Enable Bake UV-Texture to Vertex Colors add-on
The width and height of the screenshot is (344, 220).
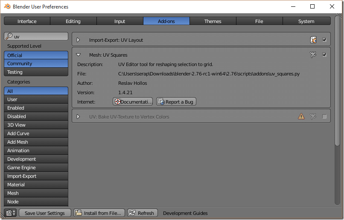(324, 116)
